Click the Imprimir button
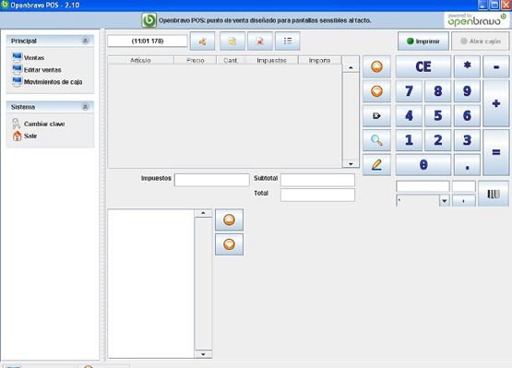Screen dimensions: 512x368 coord(423,42)
